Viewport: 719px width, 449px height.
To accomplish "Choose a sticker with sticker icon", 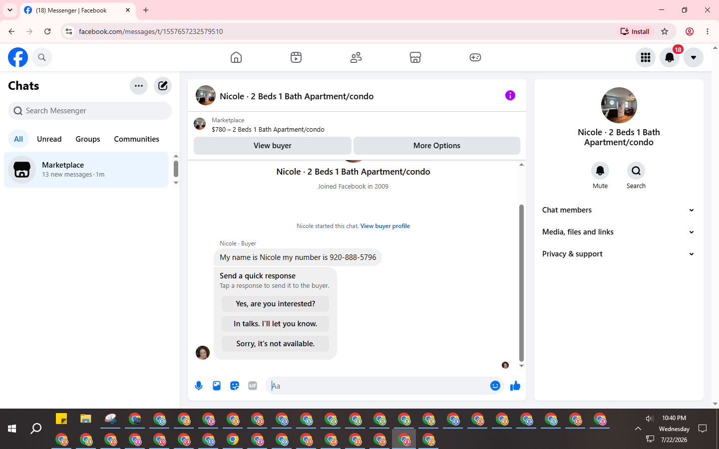I will [235, 386].
